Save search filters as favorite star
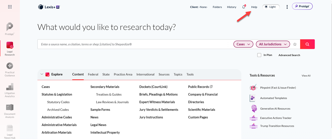This screenshot has height=139, width=332. coord(295,44)
